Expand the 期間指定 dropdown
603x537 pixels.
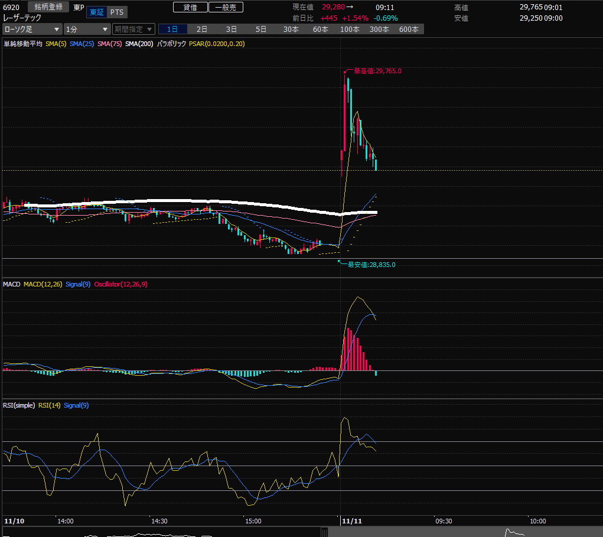(133, 29)
